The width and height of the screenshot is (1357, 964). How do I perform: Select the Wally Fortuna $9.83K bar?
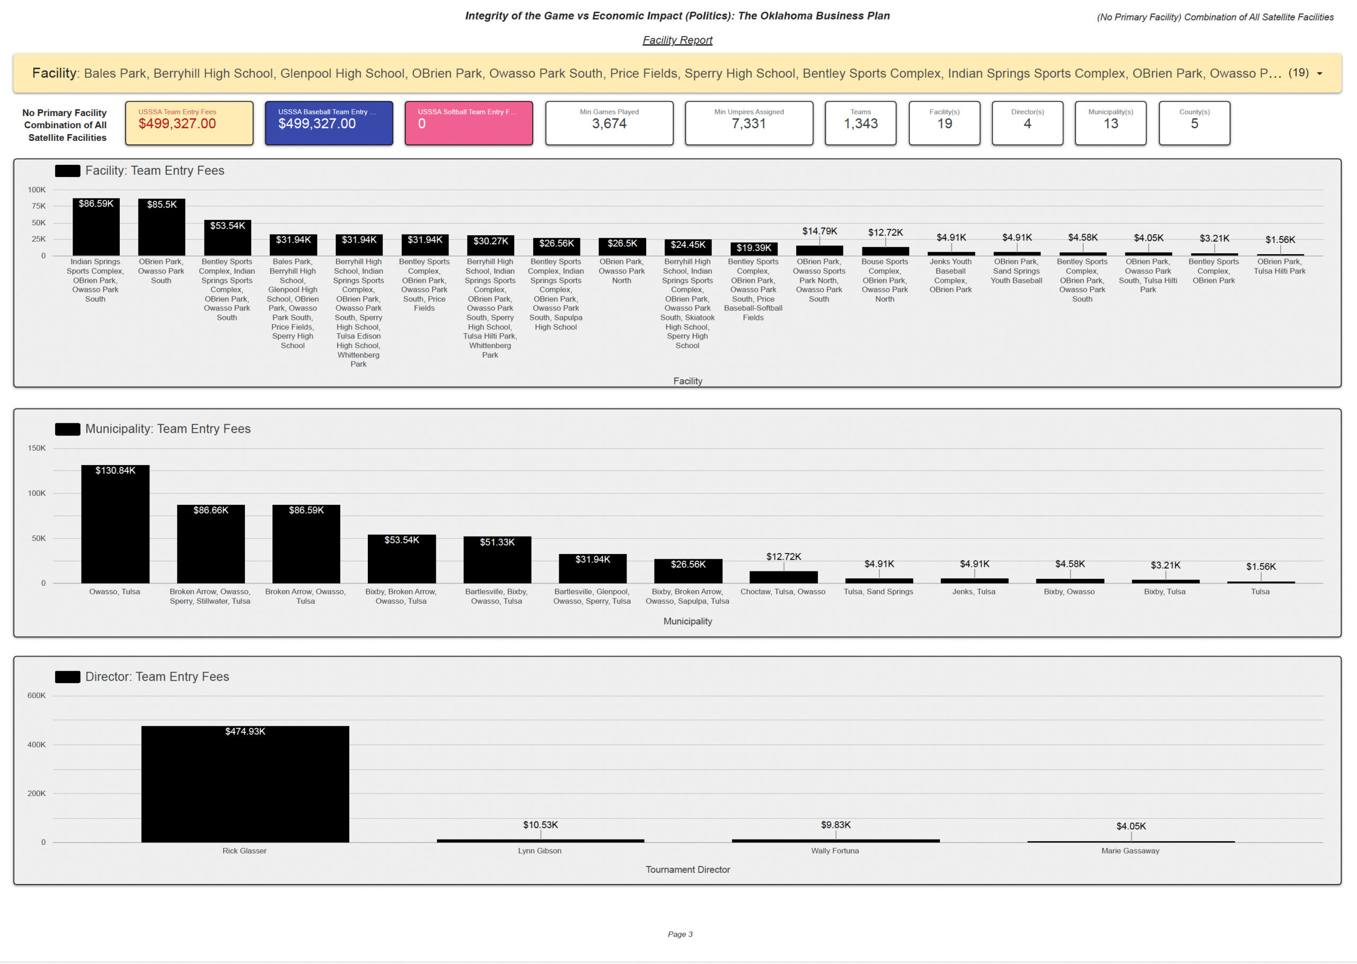[835, 841]
